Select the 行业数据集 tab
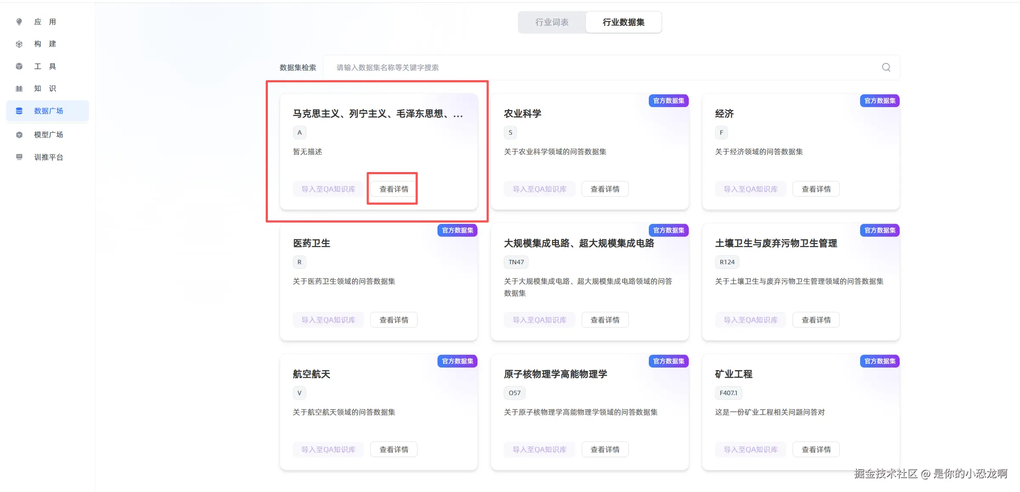 point(623,22)
